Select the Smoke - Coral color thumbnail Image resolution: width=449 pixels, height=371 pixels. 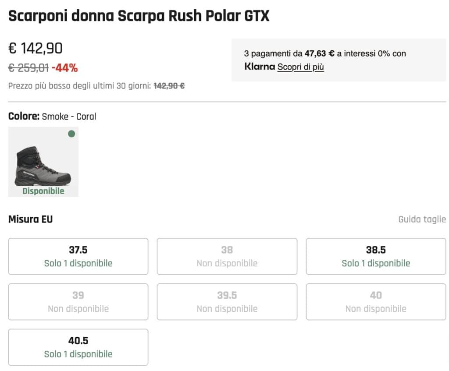point(43,161)
